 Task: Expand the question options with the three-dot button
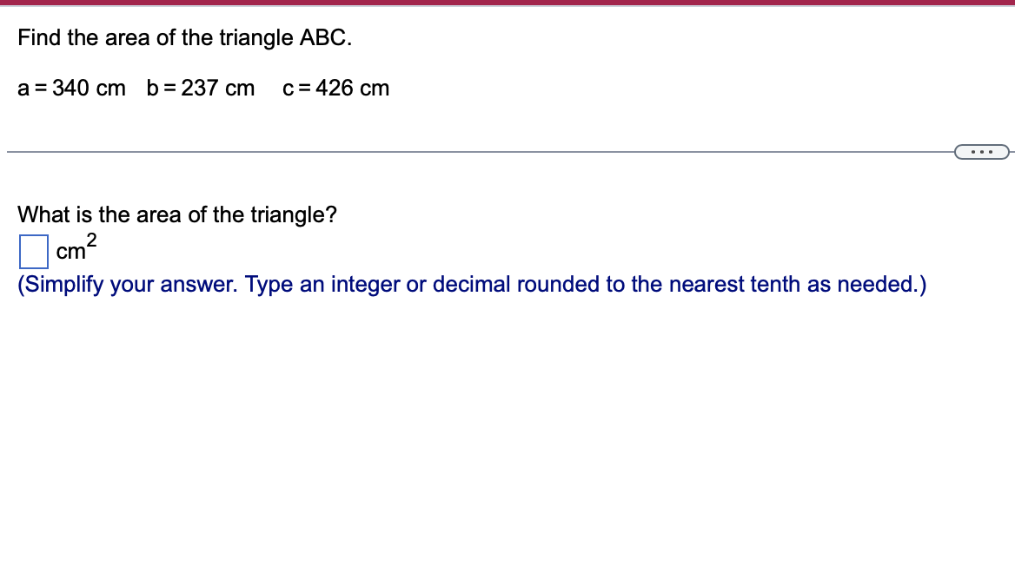pyautogui.click(x=982, y=151)
